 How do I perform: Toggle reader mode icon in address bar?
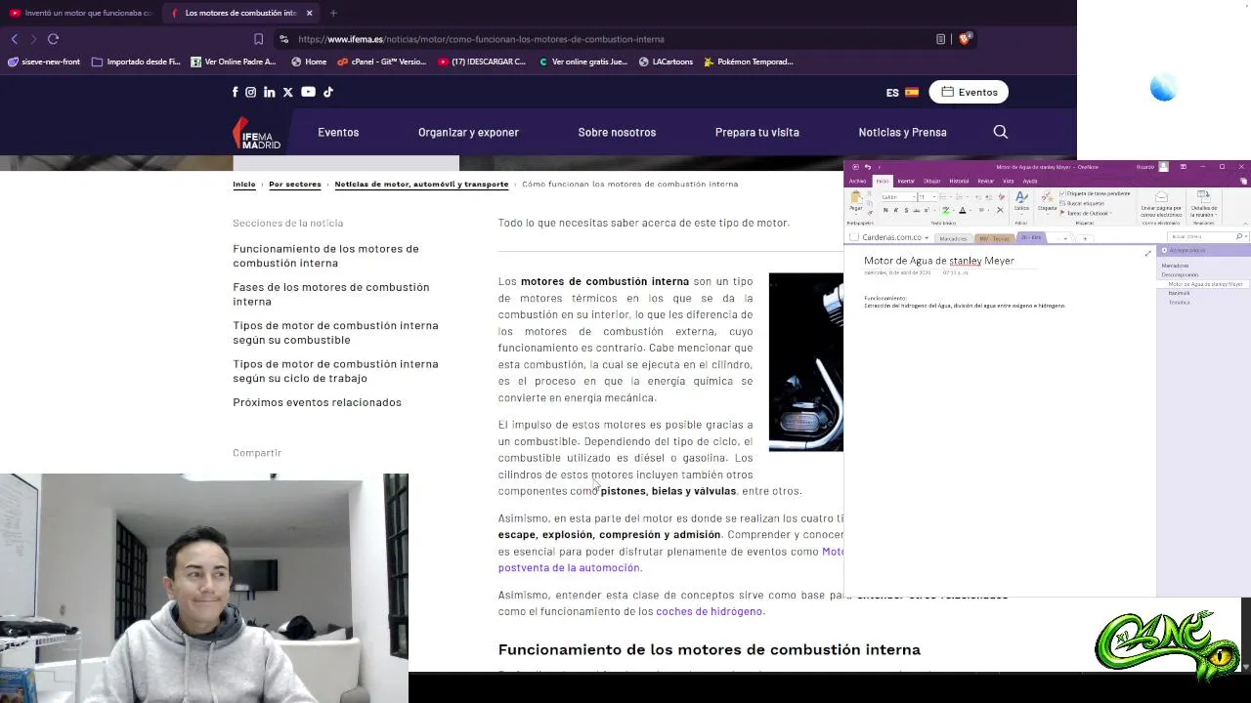click(940, 39)
